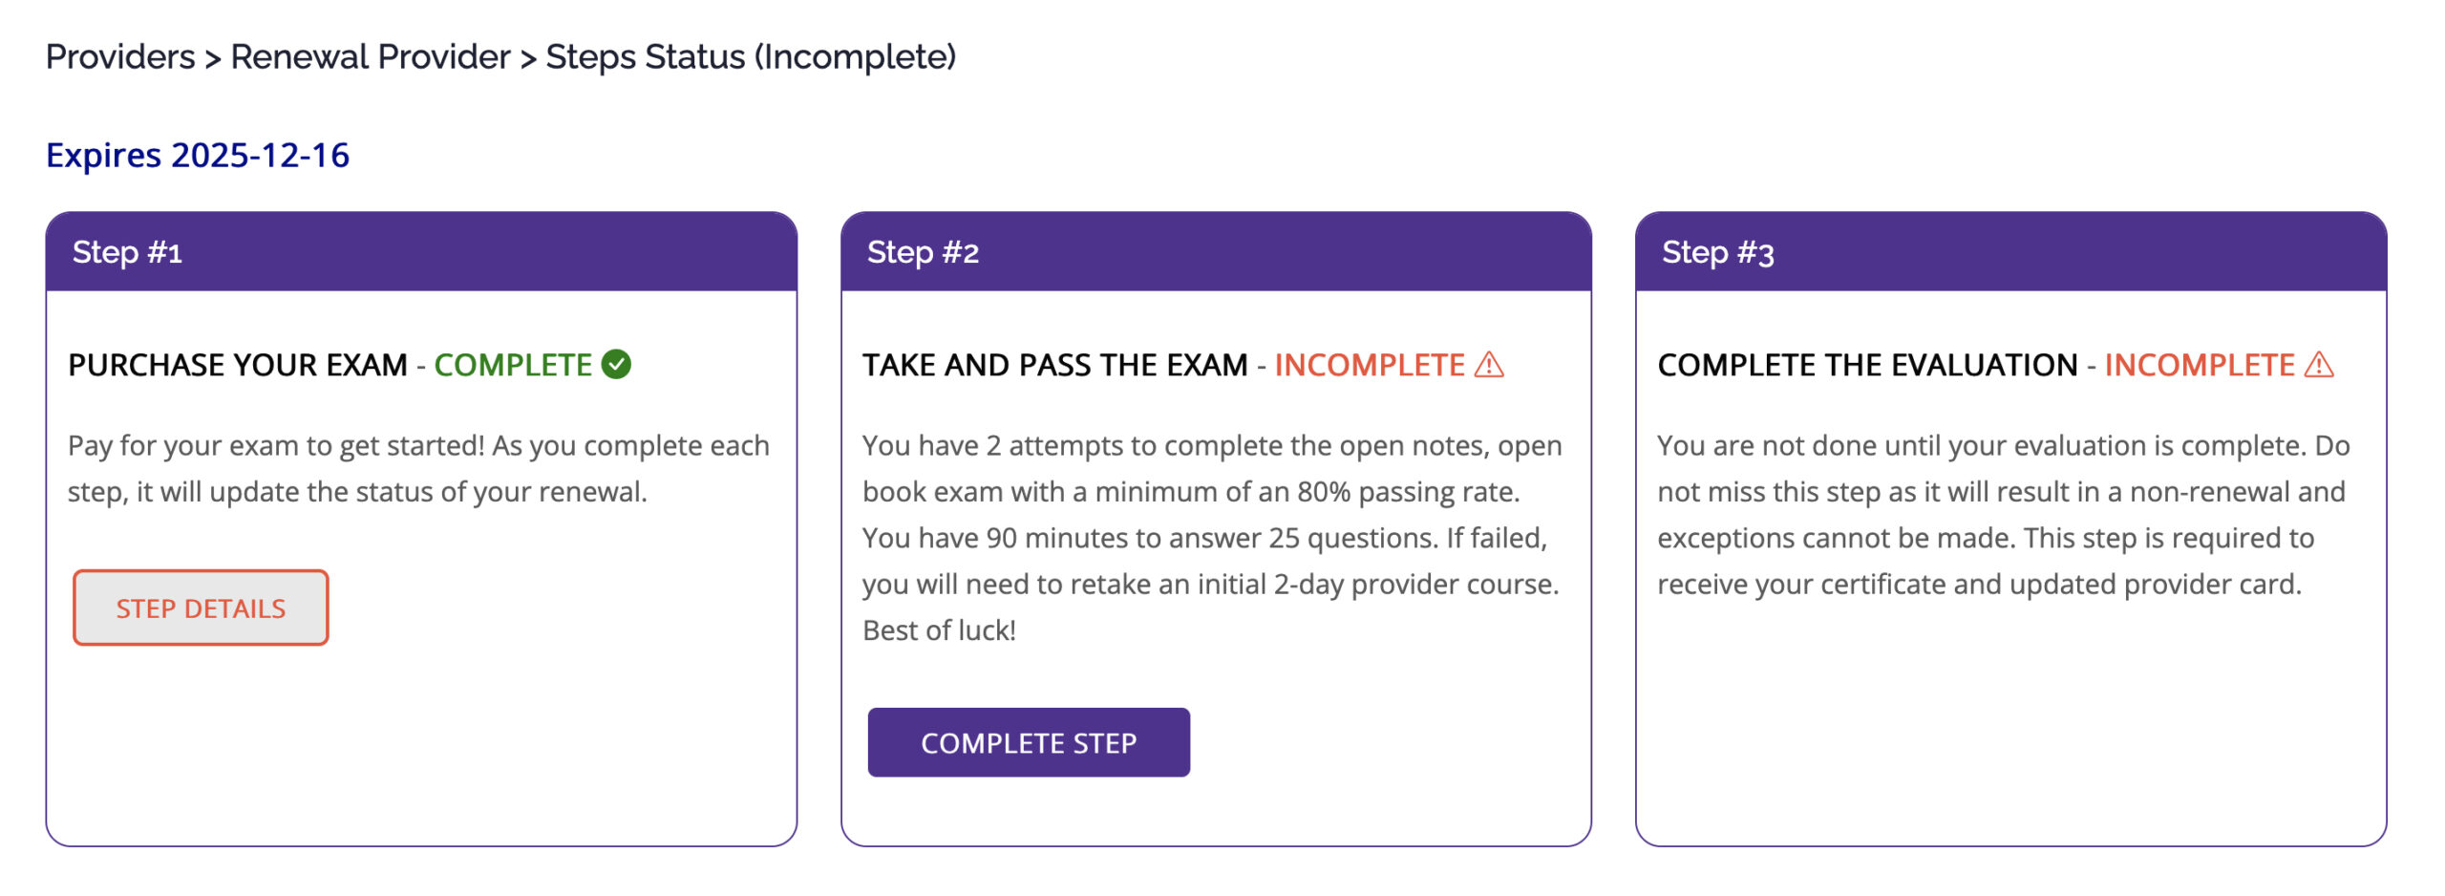
Task: Click the Complete the Evaluation heading
Action: pyautogui.click(x=1867, y=365)
